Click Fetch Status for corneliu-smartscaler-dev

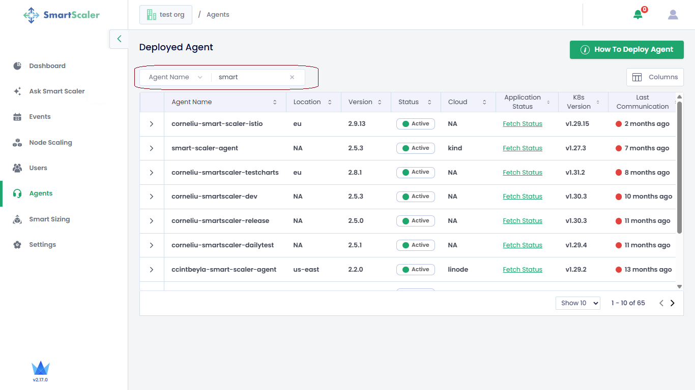(x=523, y=197)
